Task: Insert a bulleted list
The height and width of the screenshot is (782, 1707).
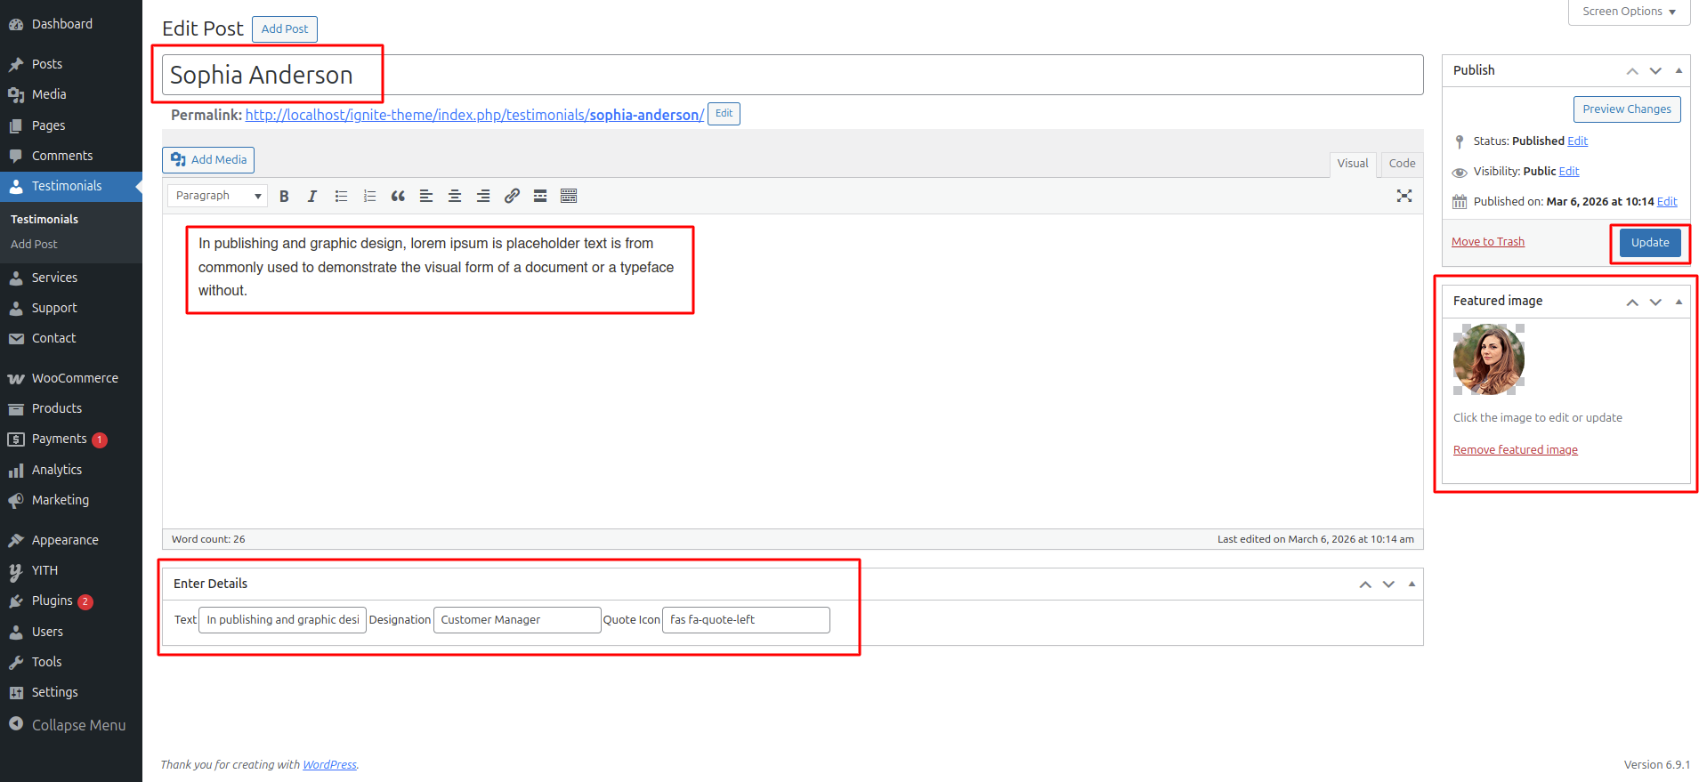Action: pyautogui.click(x=341, y=196)
